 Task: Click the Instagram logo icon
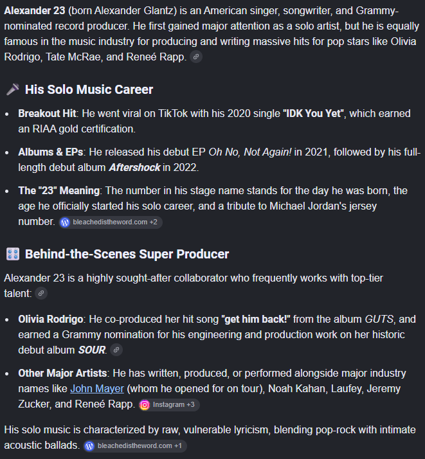145,405
